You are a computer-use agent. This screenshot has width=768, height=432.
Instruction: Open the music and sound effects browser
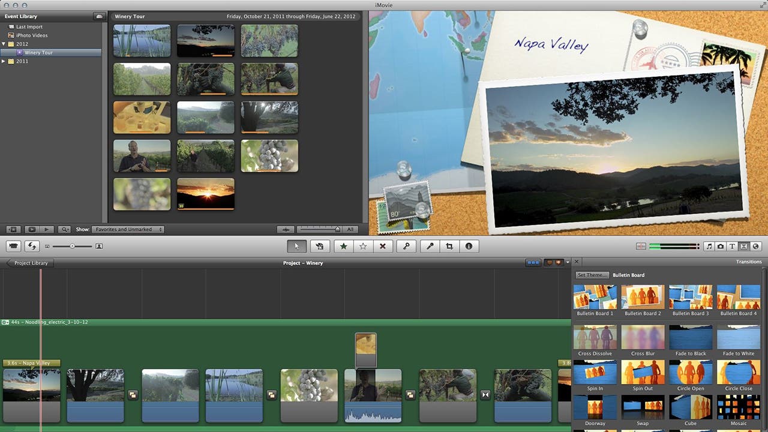pyautogui.click(x=709, y=246)
